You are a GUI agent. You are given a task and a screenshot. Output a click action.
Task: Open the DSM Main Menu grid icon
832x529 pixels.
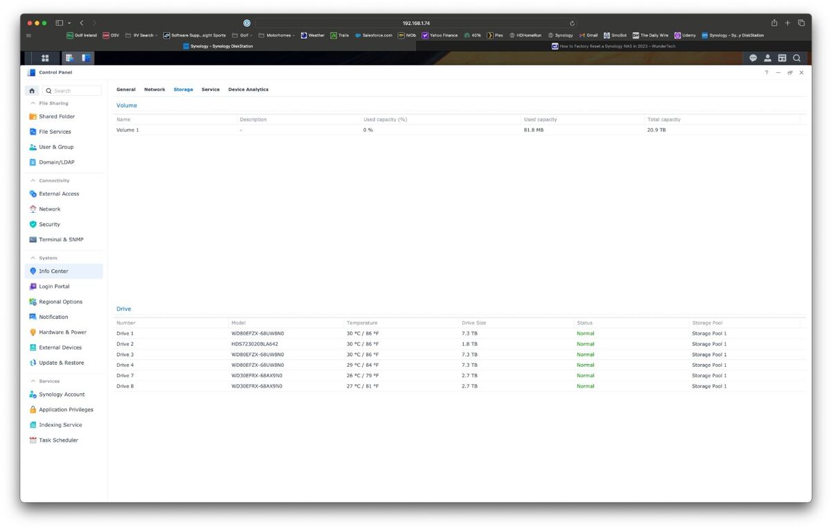tap(45, 58)
